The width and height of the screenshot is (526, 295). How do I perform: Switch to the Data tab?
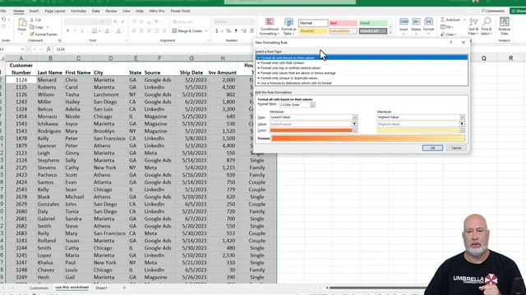[x=96, y=11]
